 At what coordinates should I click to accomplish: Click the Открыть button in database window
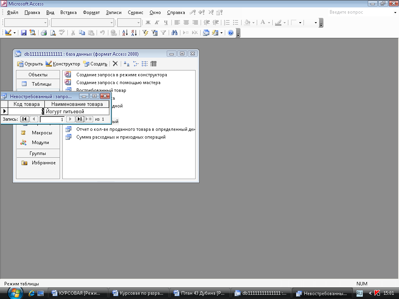pyautogui.click(x=30, y=64)
